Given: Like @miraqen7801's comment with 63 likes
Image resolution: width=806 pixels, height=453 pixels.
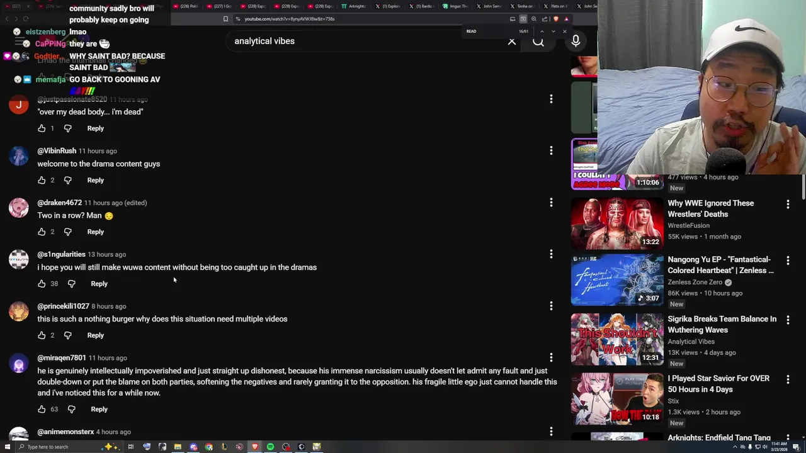Looking at the screenshot, I should click(42, 409).
